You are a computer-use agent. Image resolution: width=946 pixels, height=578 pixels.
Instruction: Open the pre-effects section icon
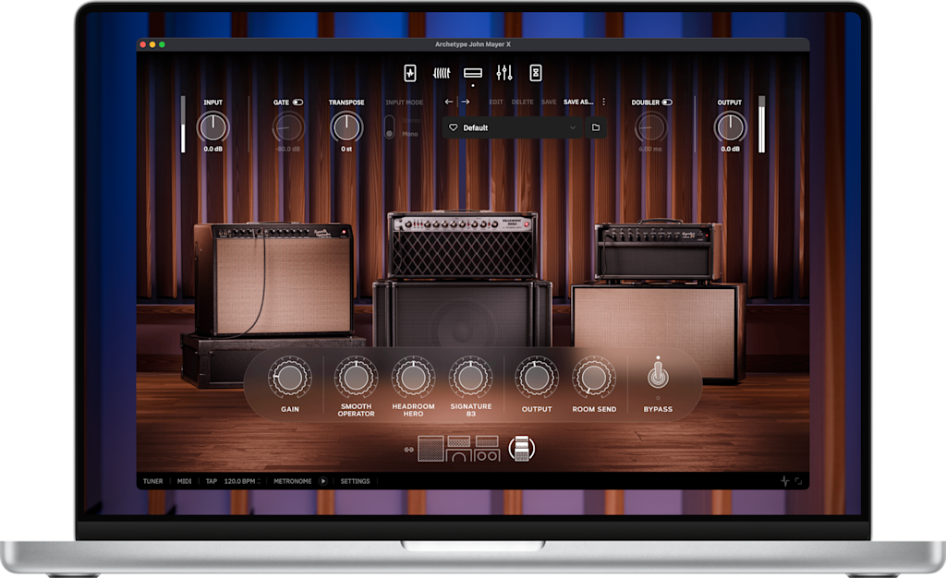(x=410, y=73)
